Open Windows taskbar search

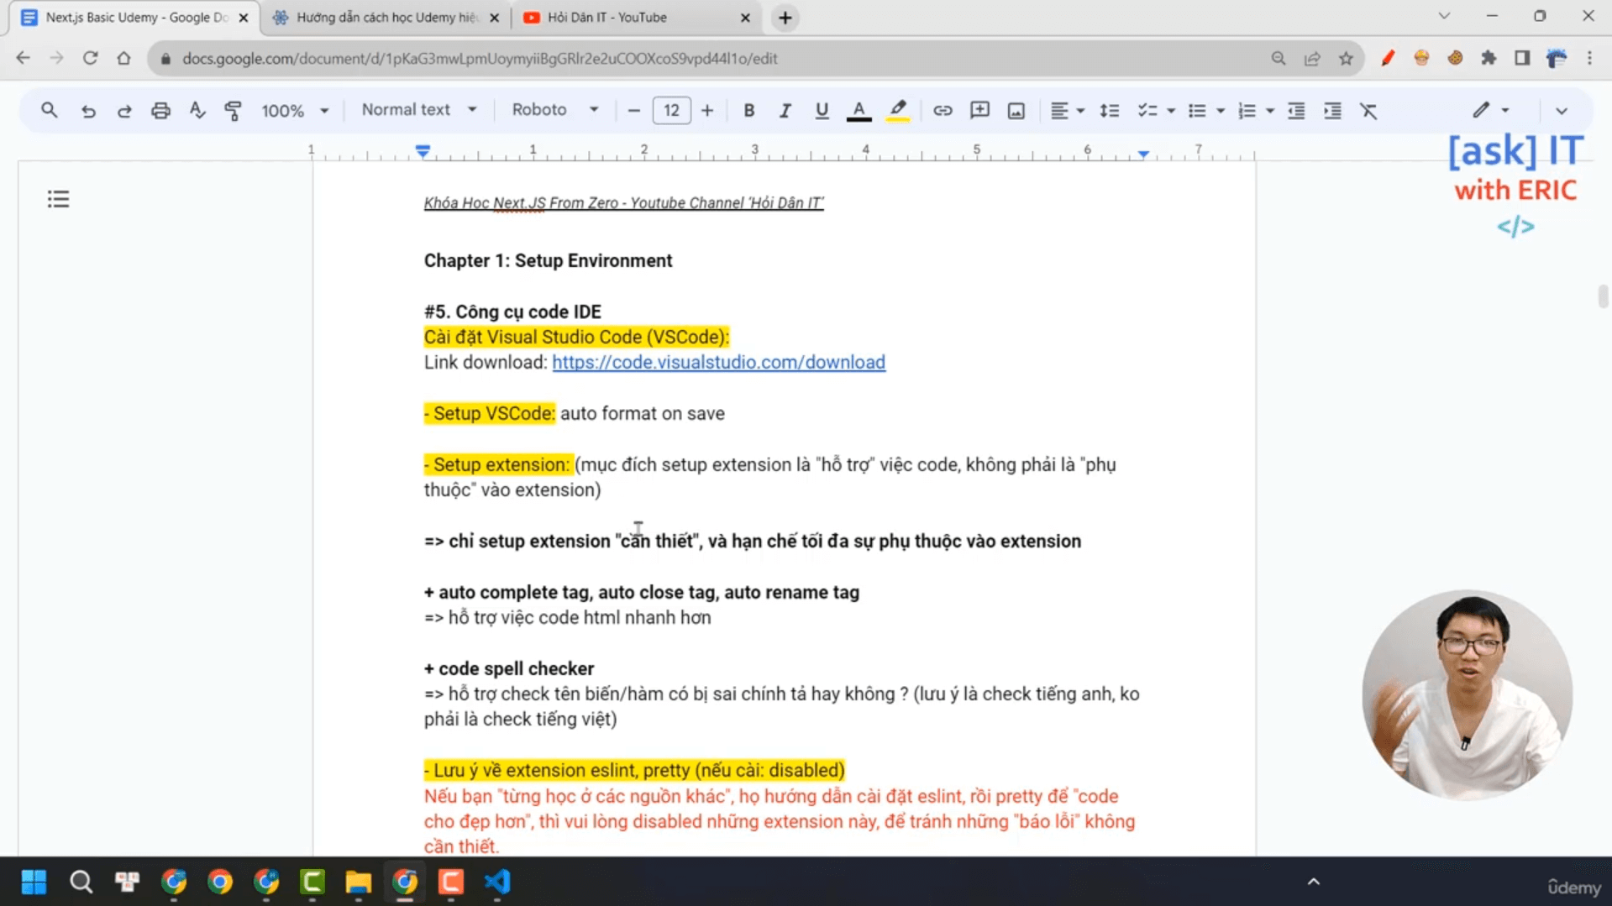click(x=81, y=882)
